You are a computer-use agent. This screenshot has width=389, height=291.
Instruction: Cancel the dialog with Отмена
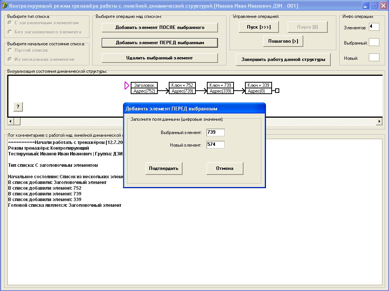(225, 168)
